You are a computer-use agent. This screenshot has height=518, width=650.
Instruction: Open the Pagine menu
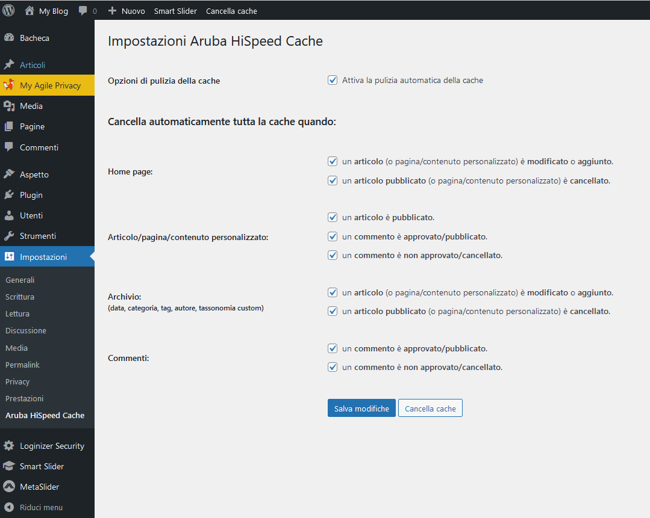pos(47,126)
